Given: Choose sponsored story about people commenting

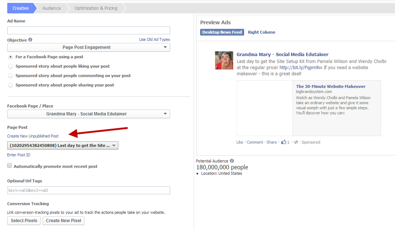Looking at the screenshot, I should [11, 76].
